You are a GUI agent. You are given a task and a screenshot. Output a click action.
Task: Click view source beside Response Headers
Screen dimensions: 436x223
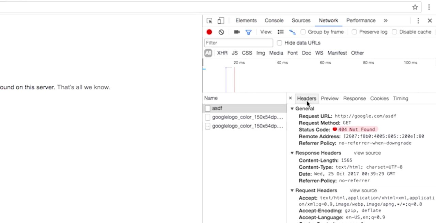(x=367, y=153)
